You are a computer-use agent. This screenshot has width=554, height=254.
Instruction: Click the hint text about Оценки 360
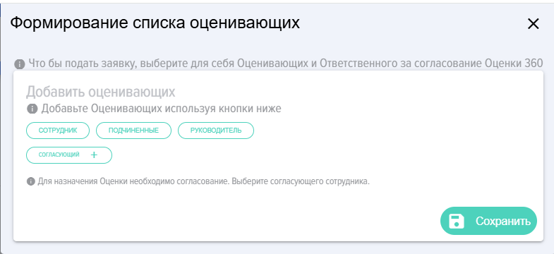click(x=286, y=64)
